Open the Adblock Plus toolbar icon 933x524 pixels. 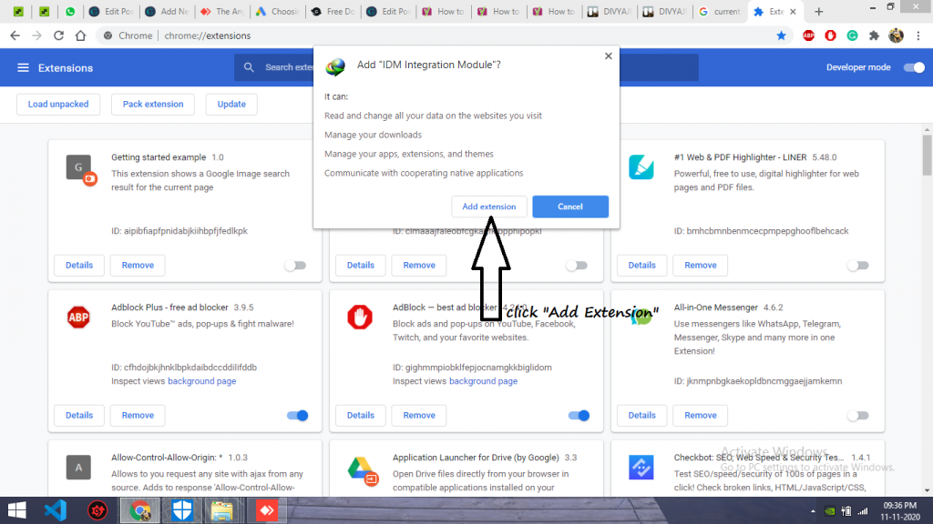(x=809, y=35)
